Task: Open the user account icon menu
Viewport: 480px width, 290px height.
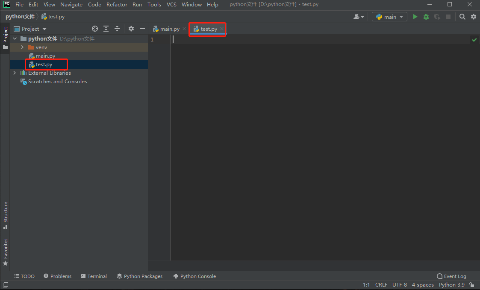Action: [359, 17]
